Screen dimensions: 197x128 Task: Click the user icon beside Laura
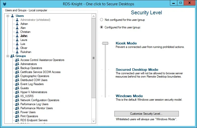pyautogui.click(x=17, y=40)
